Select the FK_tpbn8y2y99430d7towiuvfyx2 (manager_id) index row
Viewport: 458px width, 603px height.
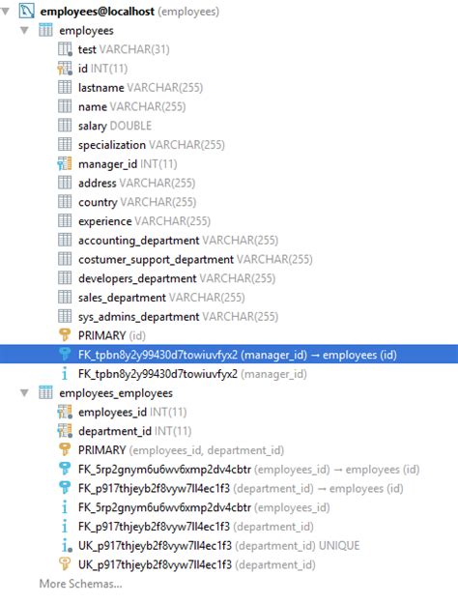tap(192, 374)
